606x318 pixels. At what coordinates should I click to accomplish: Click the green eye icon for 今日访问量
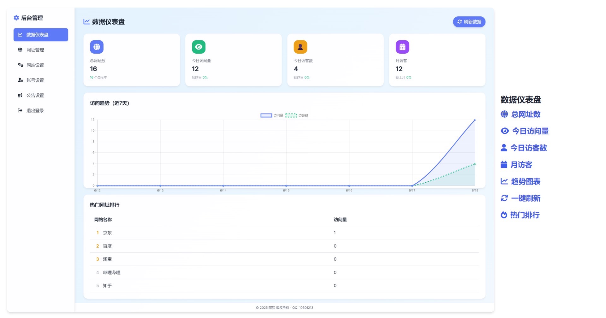(x=199, y=47)
